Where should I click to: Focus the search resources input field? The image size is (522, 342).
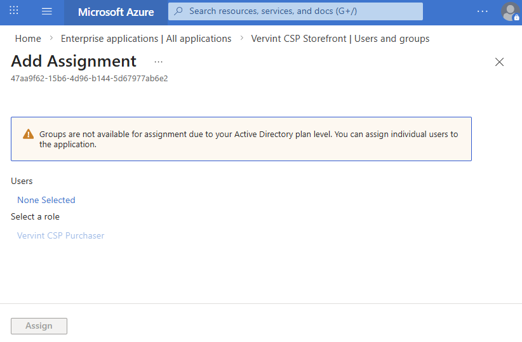pos(295,11)
